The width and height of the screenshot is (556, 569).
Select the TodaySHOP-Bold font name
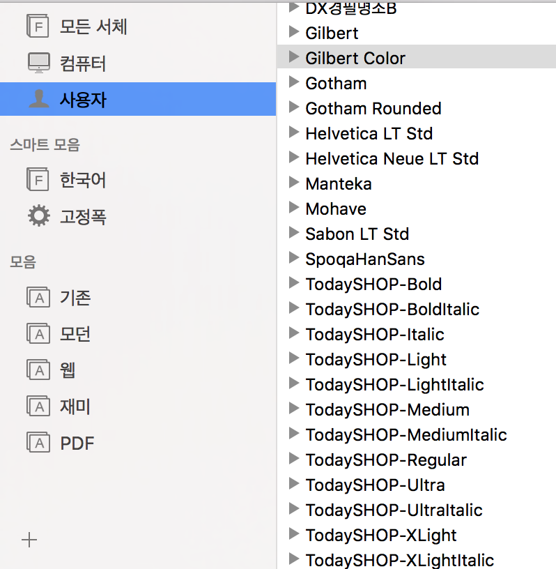[x=374, y=285]
